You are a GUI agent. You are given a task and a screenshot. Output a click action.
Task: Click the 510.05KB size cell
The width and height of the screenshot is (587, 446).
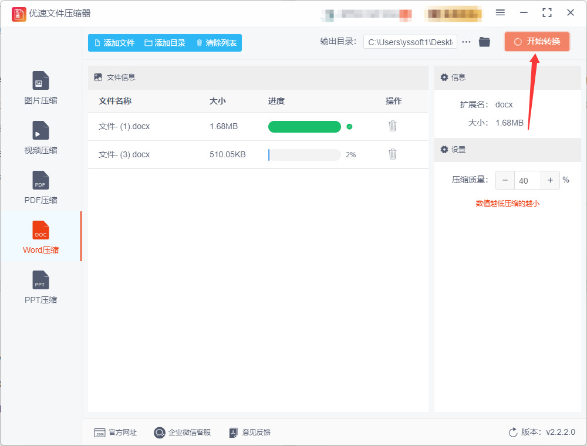coord(228,154)
